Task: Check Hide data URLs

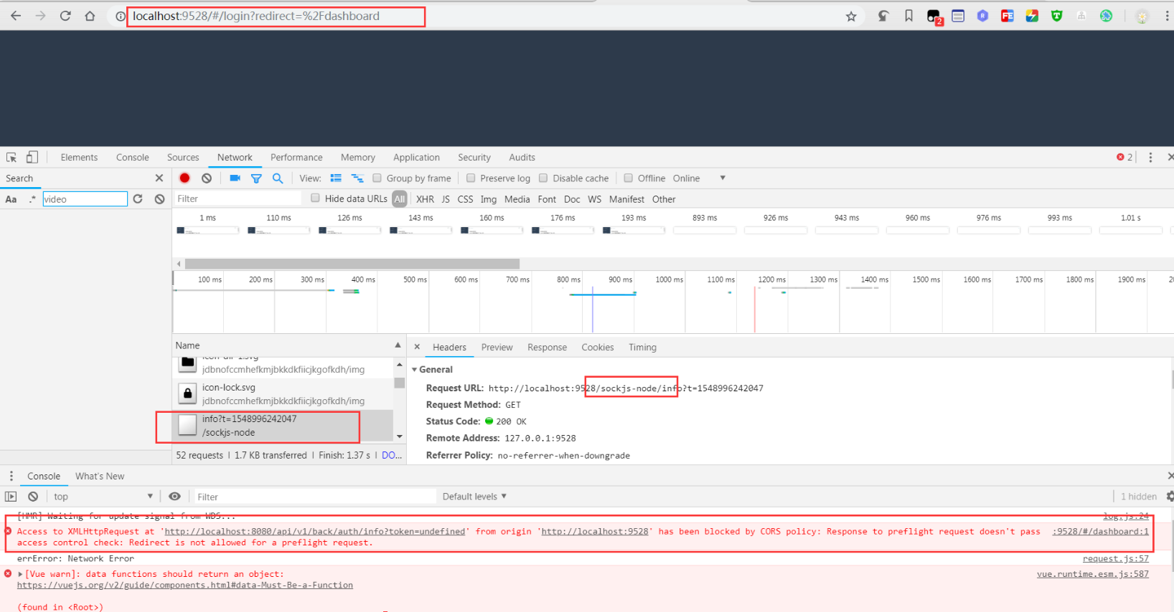Action: click(315, 198)
